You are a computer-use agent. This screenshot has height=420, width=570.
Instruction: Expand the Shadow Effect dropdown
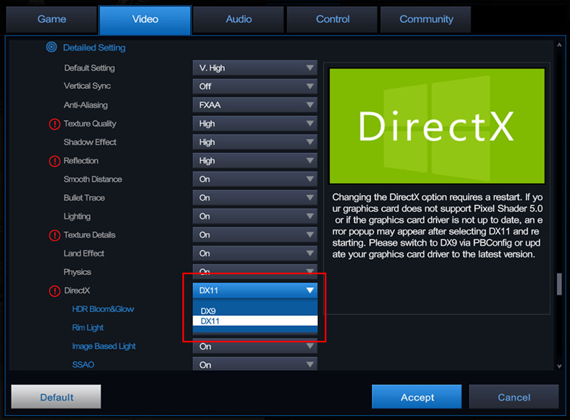[x=255, y=142]
